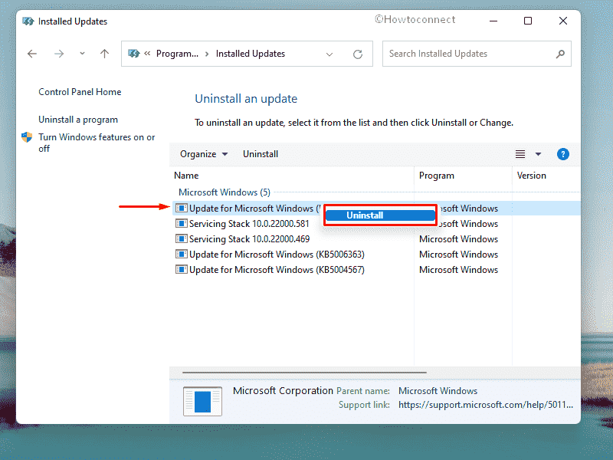Click Uninstall in the toolbar

pos(261,154)
